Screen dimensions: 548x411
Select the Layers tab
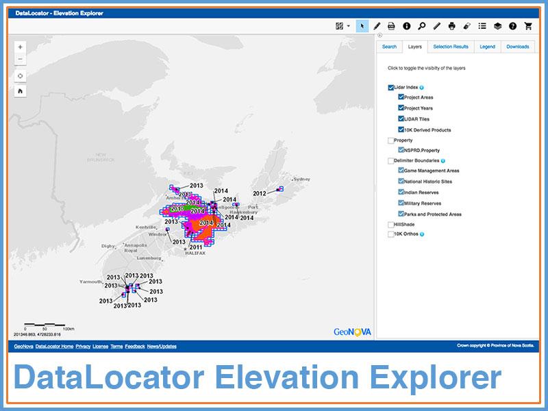[415, 47]
